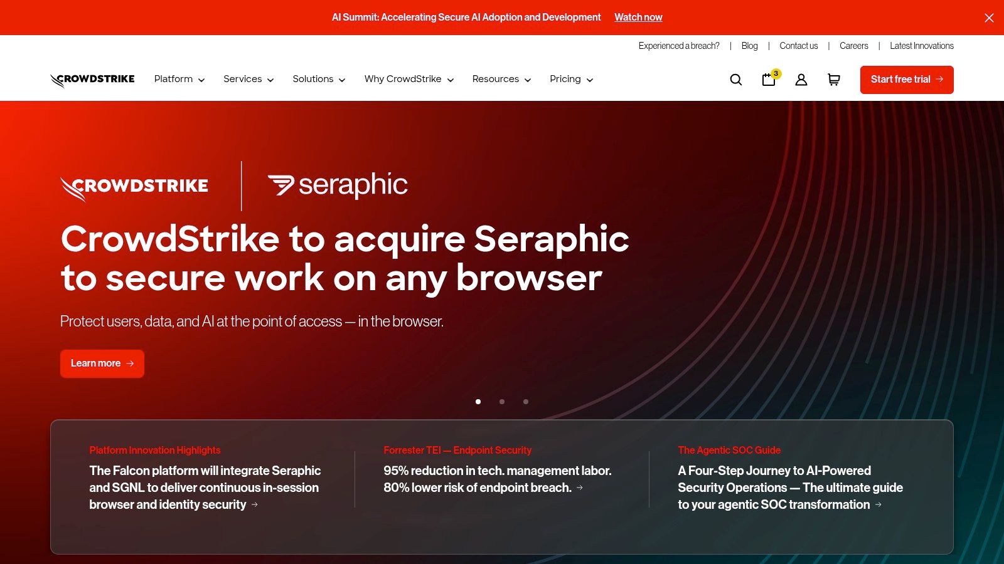Open the Blog link
The image size is (1004, 564).
tap(749, 46)
